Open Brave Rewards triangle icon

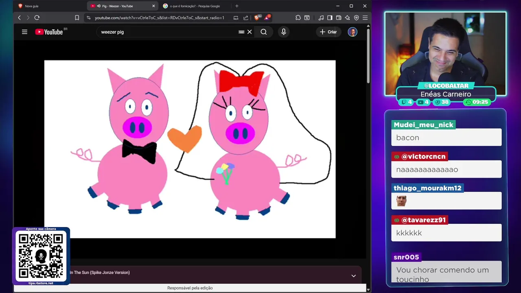[267, 17]
